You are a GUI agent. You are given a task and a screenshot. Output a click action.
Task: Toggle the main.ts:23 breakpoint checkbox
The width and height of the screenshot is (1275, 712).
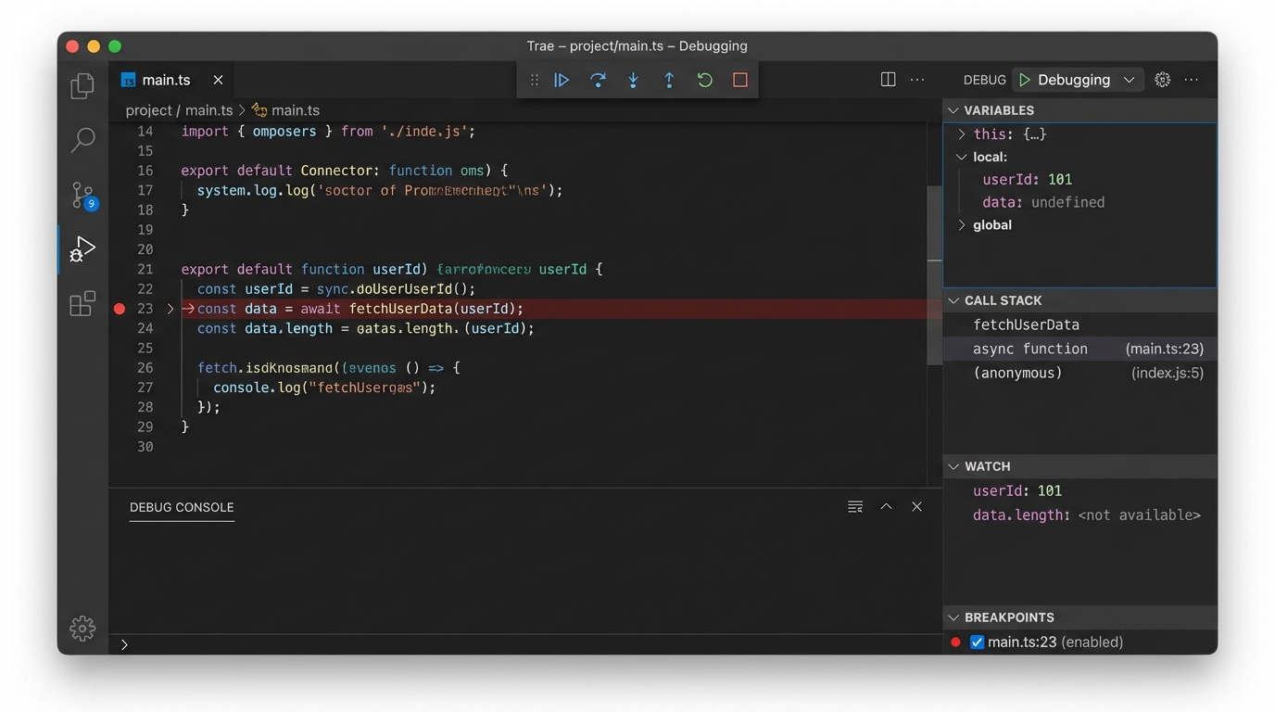coord(976,641)
